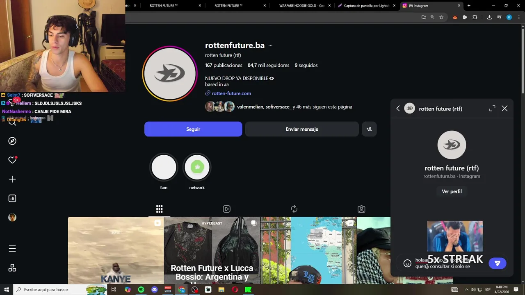Click the valenmelian follower name

249,107
